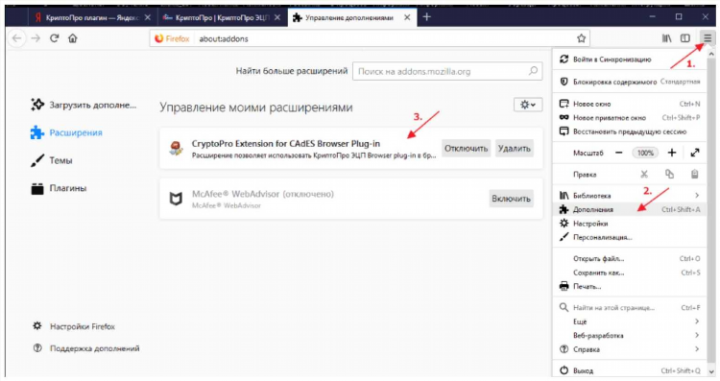
Task: Zoom in with the plus icon
Action: pyautogui.click(x=672, y=153)
